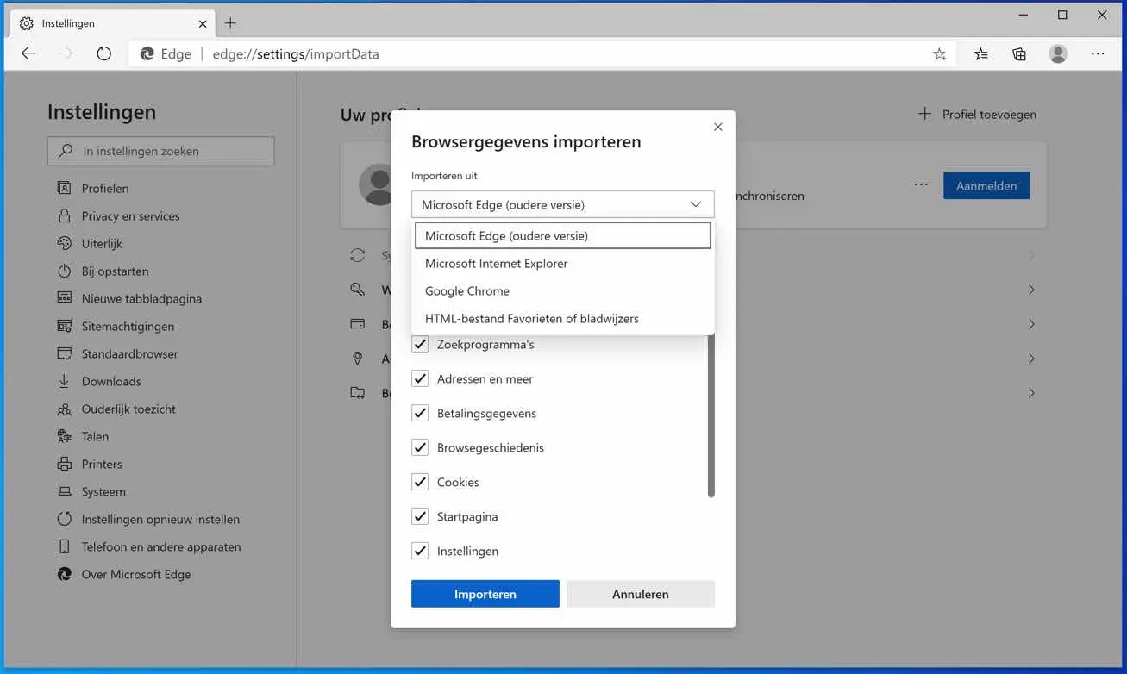1127x674 pixels.
Task: Click the Printers icon
Action: pos(64,464)
